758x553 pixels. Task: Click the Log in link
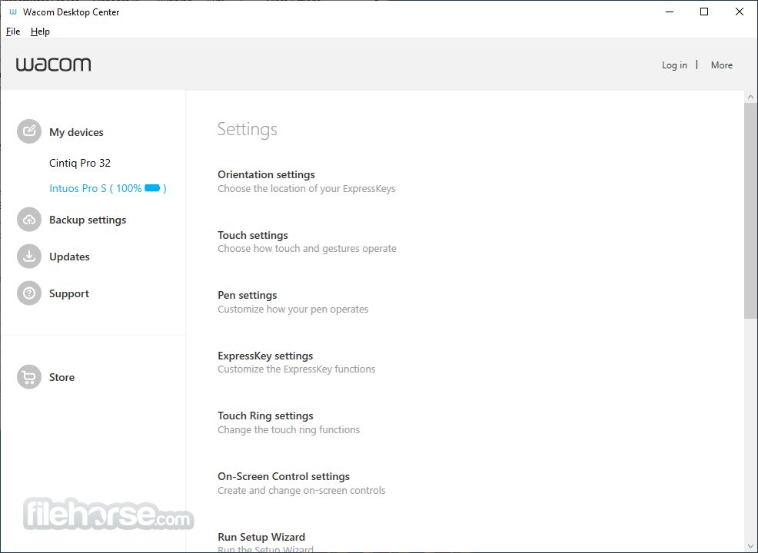tap(674, 65)
